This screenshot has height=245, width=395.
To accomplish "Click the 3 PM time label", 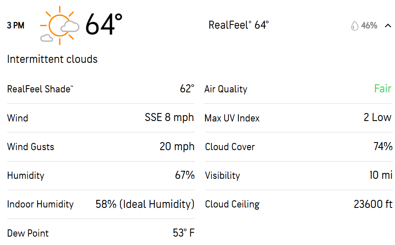I will pos(16,26).
